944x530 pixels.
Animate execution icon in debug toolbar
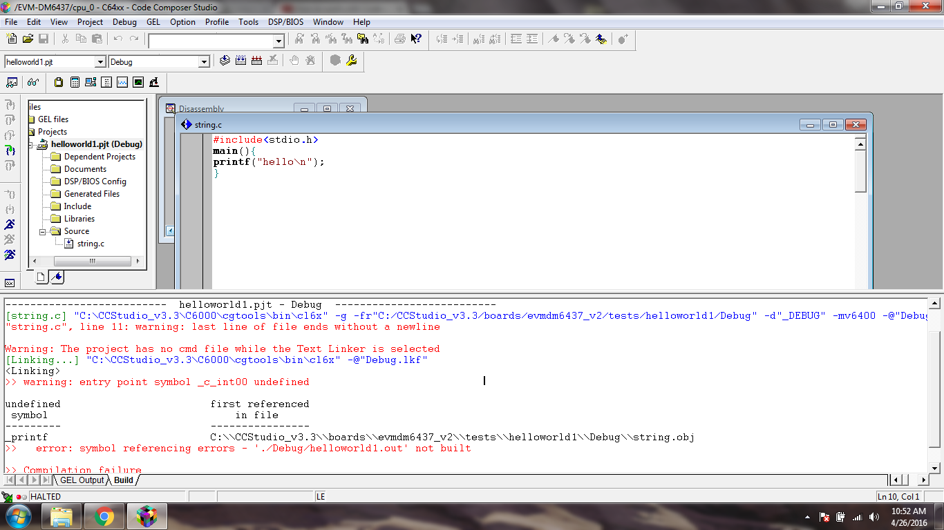coord(10,255)
